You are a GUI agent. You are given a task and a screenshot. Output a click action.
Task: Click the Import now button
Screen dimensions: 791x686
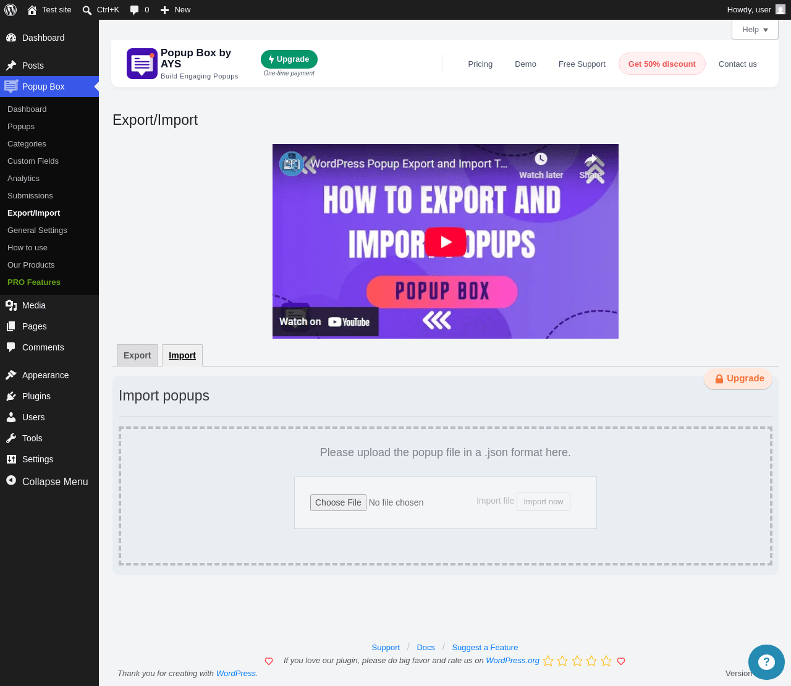tap(543, 502)
